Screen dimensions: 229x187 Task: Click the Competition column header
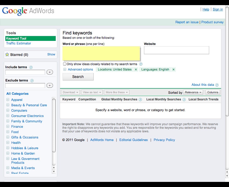(x=87, y=99)
